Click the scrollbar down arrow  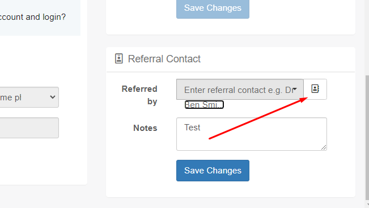(x=367, y=205)
